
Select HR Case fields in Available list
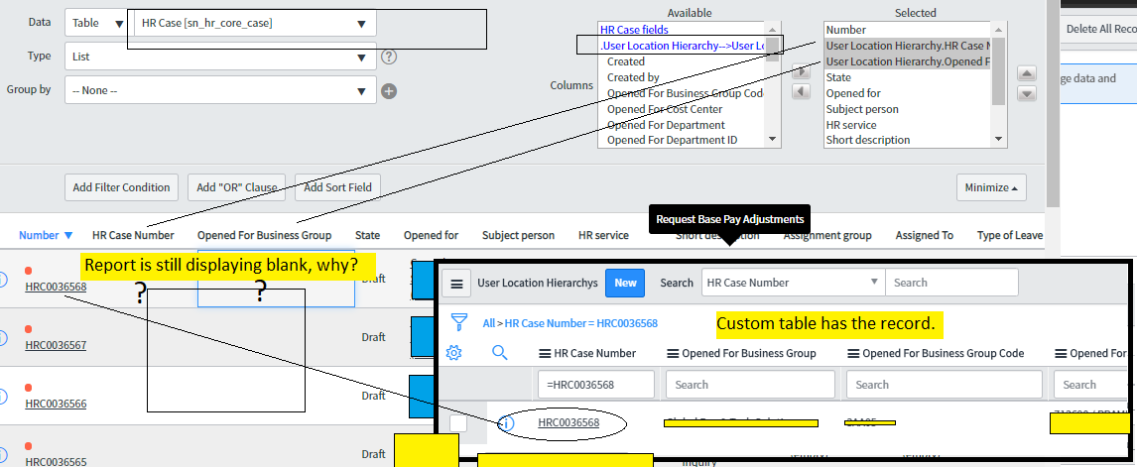(635, 30)
